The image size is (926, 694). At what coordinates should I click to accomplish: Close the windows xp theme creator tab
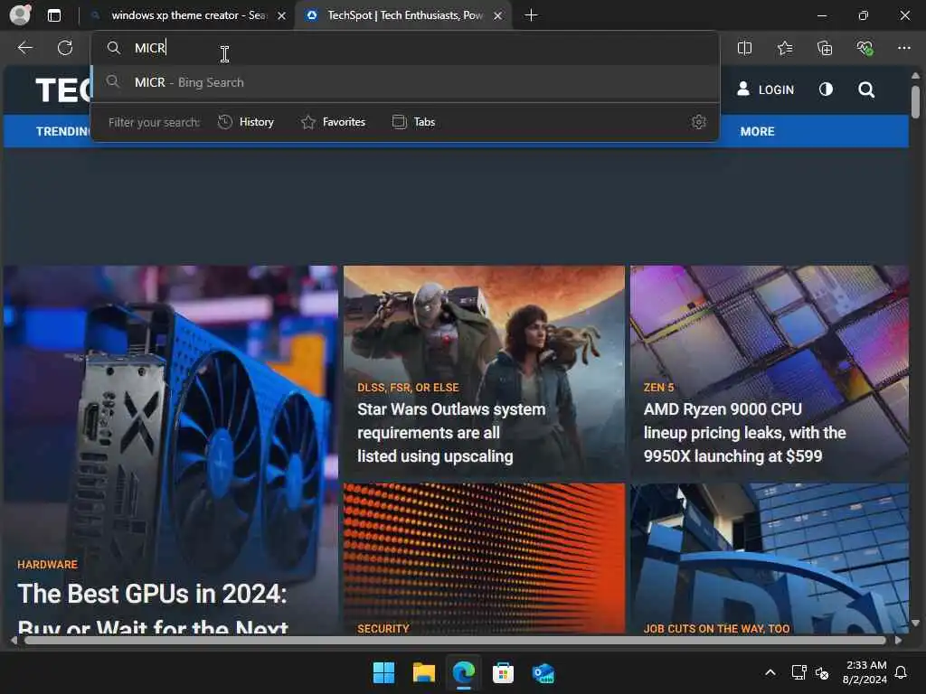(x=282, y=16)
